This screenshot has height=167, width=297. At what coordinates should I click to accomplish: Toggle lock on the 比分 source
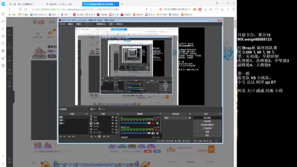pos(116,117)
